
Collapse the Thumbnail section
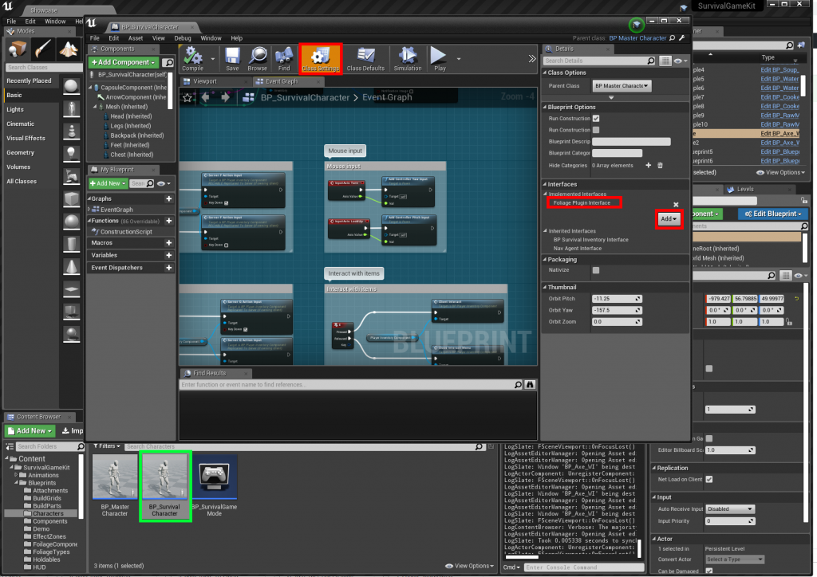pyautogui.click(x=544, y=287)
